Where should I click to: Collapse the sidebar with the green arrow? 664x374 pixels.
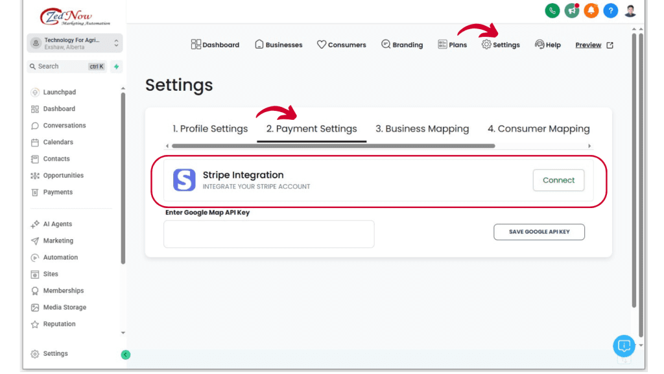click(x=125, y=355)
